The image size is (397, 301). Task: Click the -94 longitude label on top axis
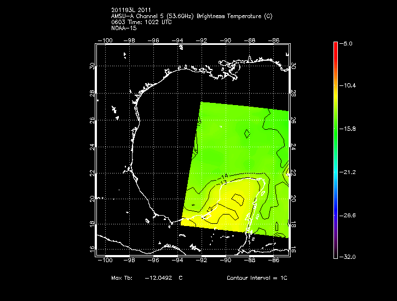pos(177,40)
